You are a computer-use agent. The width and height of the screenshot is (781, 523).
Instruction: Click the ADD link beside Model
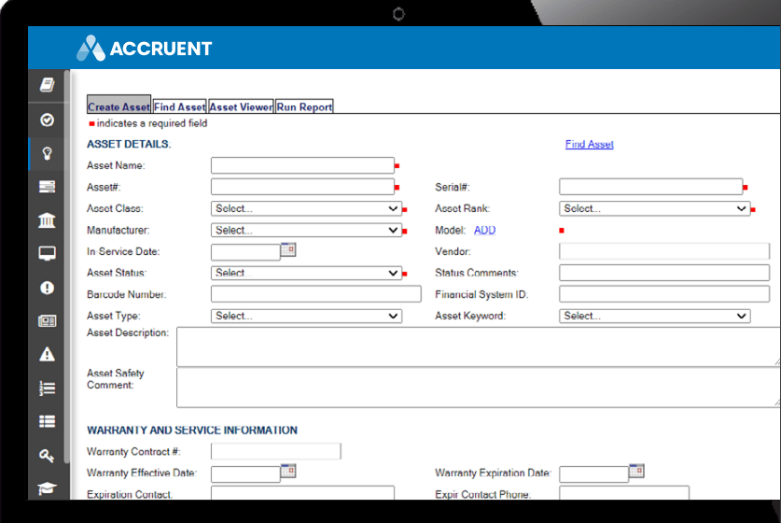485,231
